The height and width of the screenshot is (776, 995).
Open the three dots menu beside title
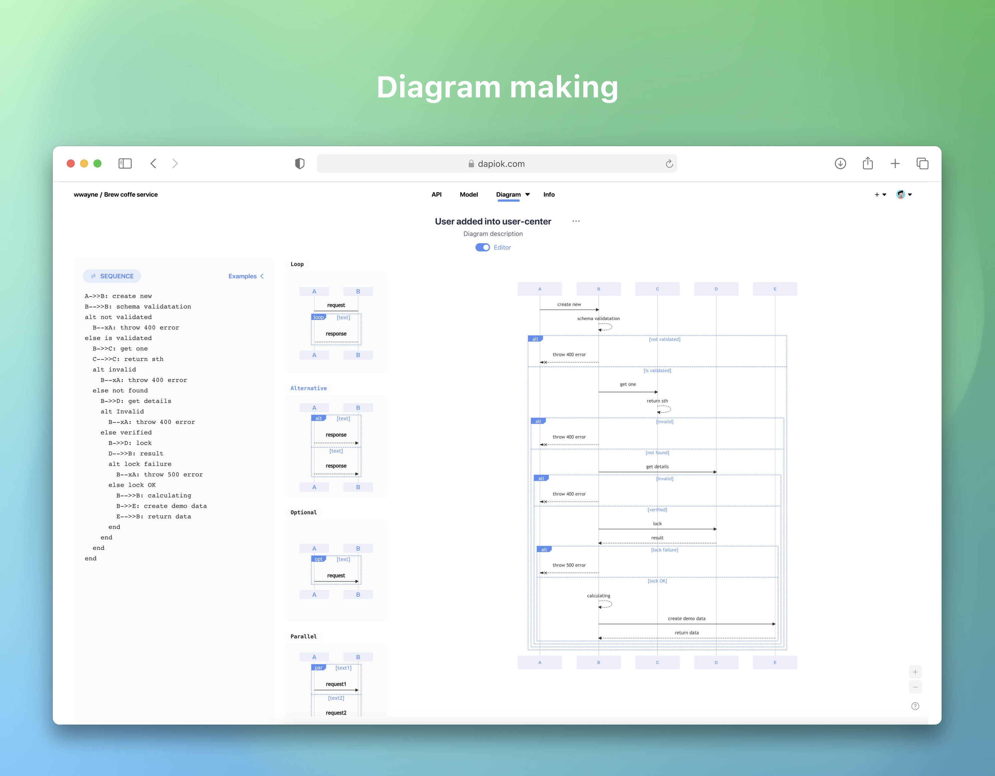(576, 221)
